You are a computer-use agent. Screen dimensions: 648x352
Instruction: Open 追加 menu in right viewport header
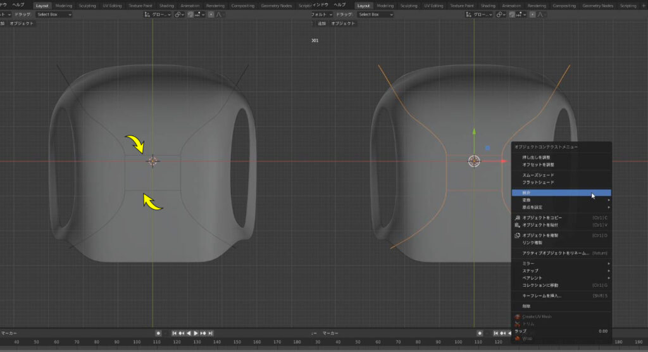coord(322,23)
